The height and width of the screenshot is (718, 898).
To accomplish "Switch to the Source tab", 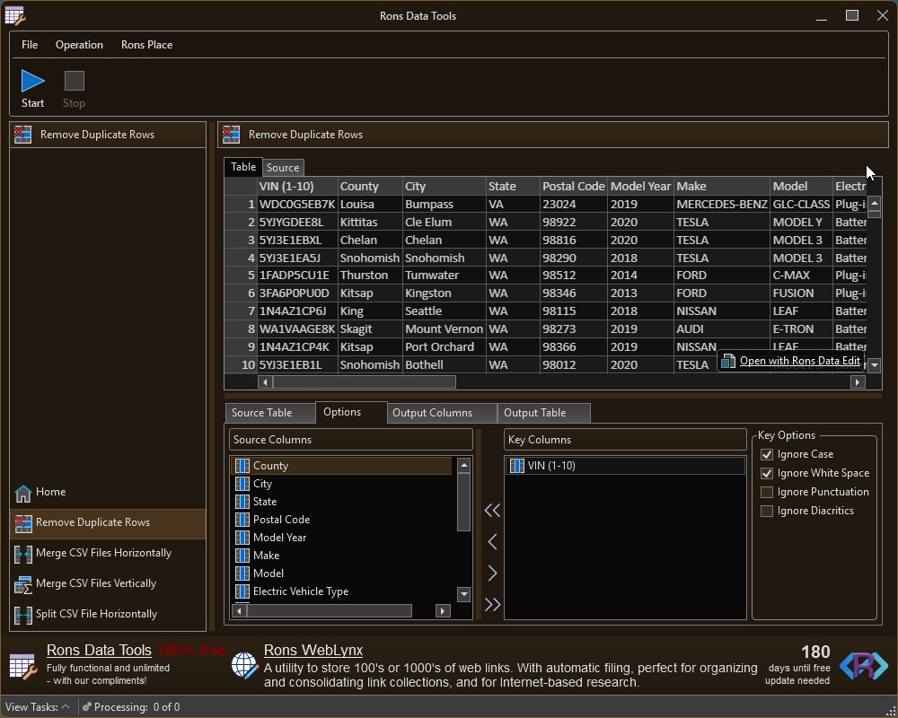I will pos(283,168).
